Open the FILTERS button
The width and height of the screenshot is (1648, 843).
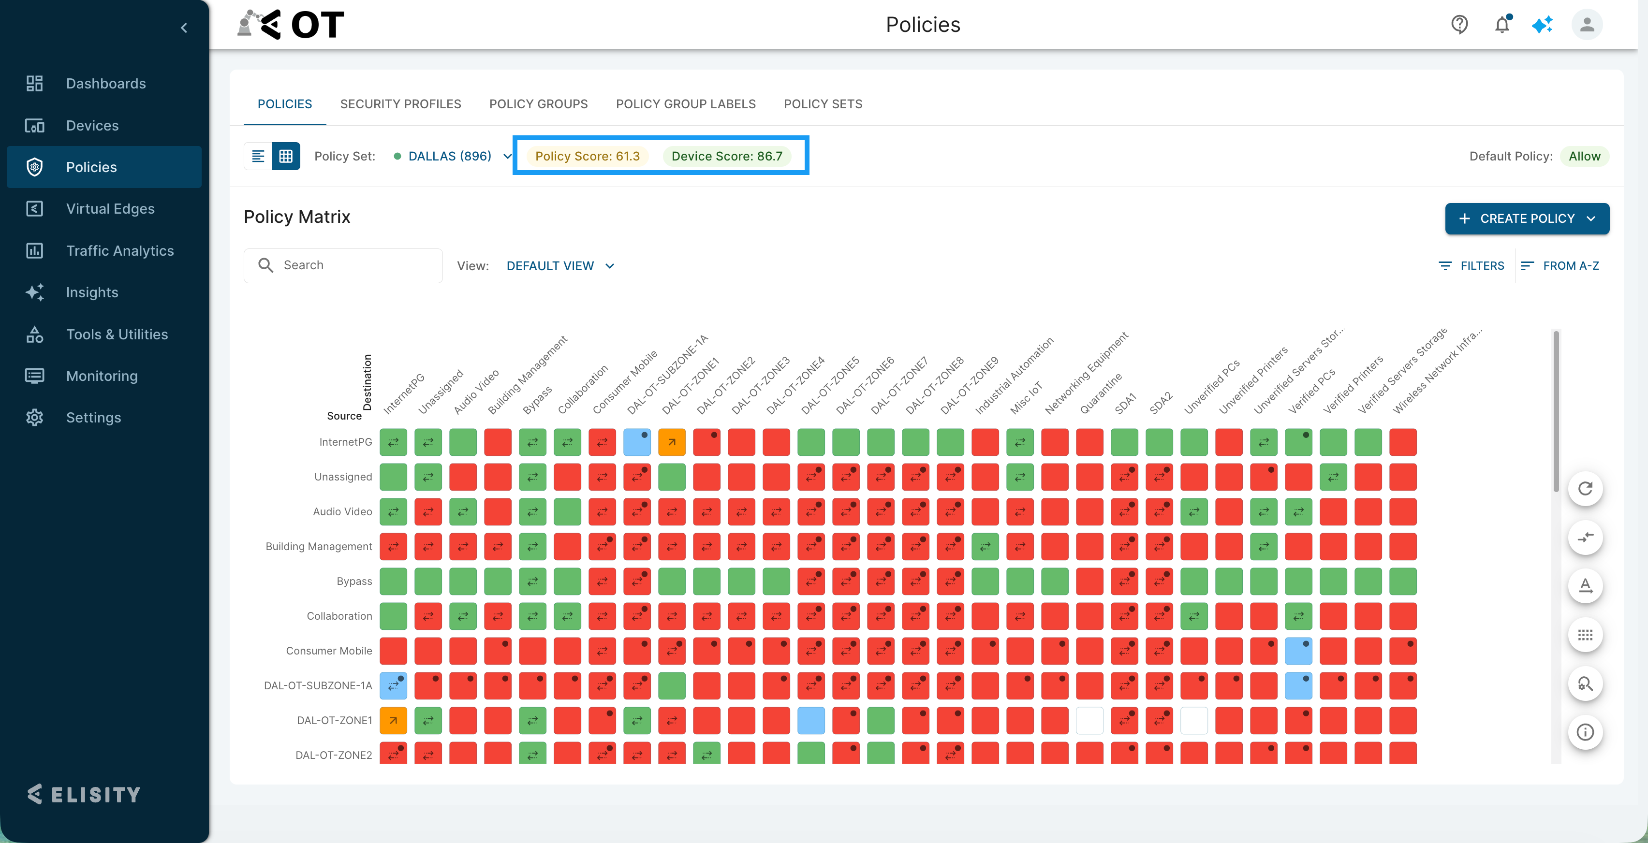tap(1471, 265)
